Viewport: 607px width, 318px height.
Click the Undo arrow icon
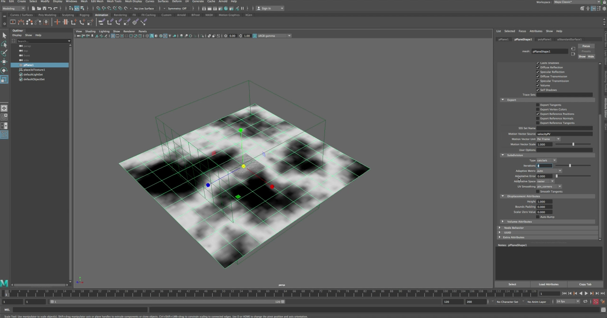tap(50, 8)
